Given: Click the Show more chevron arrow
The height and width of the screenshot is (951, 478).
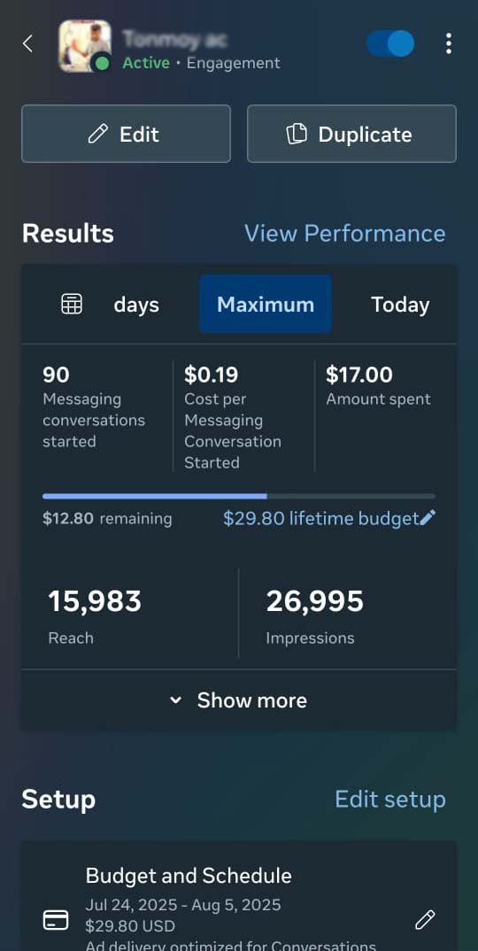Looking at the screenshot, I should coord(175,700).
